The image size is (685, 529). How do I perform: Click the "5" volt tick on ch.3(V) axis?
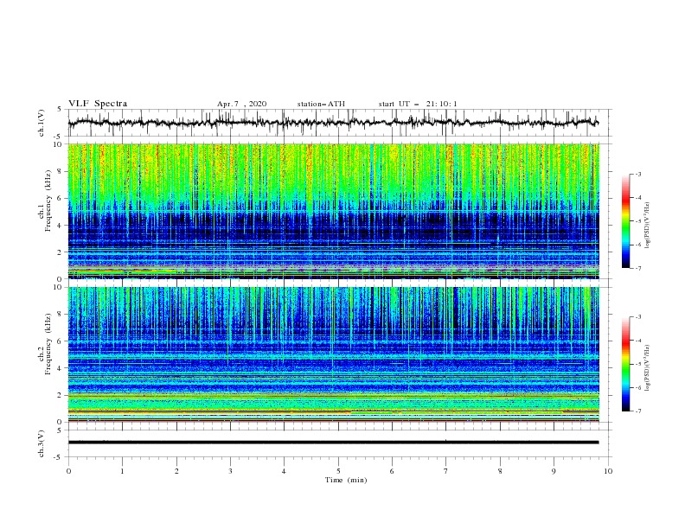point(60,430)
